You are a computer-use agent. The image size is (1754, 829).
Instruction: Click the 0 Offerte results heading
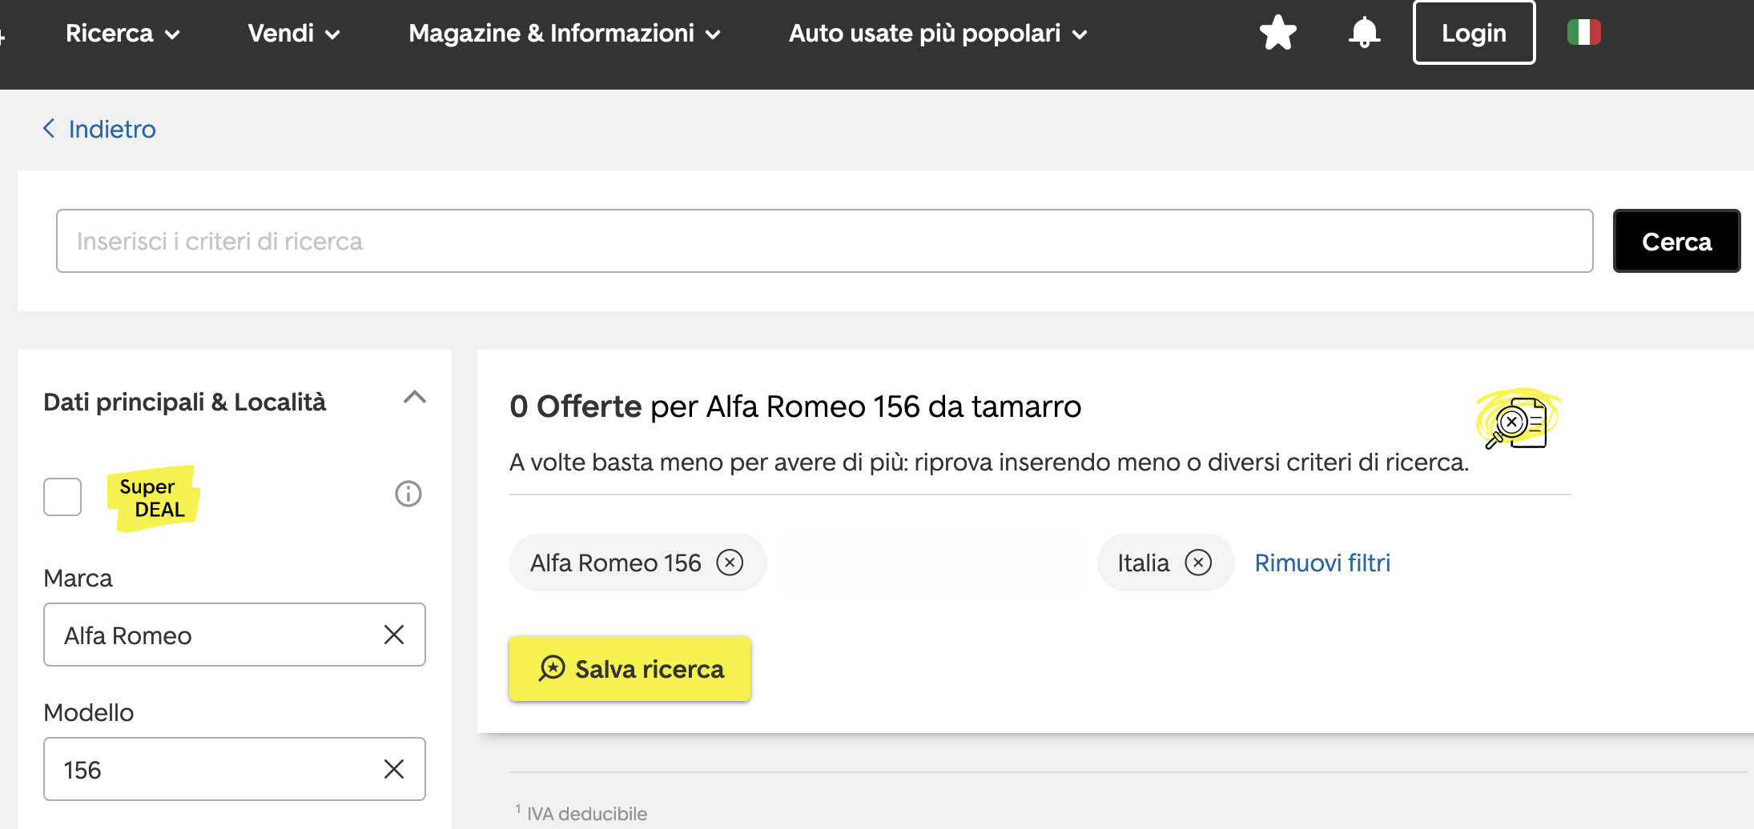[795, 406]
